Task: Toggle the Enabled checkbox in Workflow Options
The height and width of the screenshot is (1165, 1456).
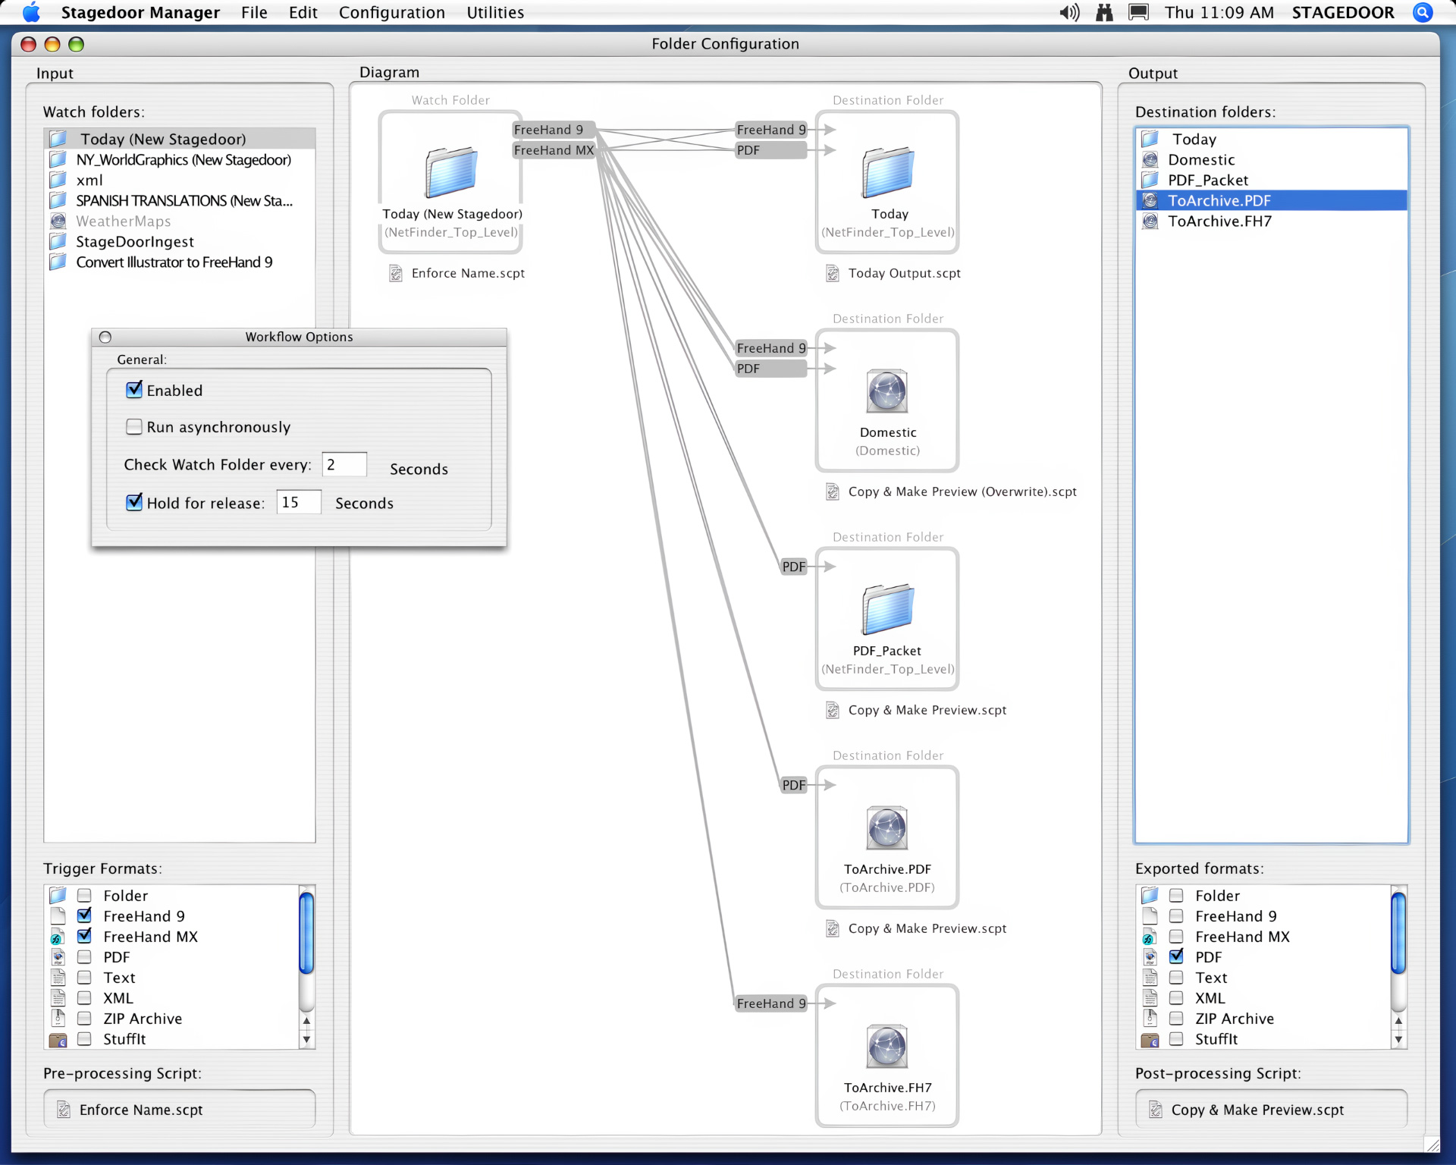Action: [x=134, y=390]
